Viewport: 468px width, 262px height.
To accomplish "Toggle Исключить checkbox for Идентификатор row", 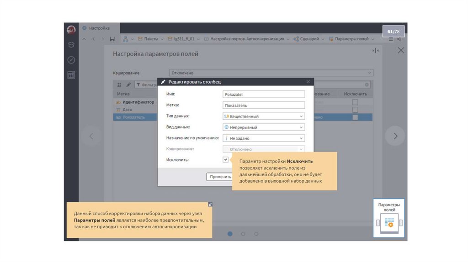I will pyautogui.click(x=355, y=103).
